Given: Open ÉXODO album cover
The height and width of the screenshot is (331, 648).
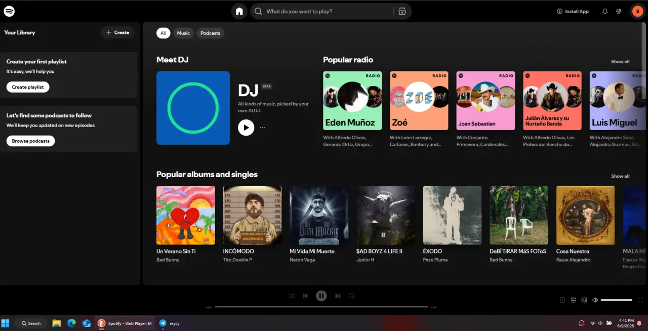Looking at the screenshot, I should [x=452, y=215].
